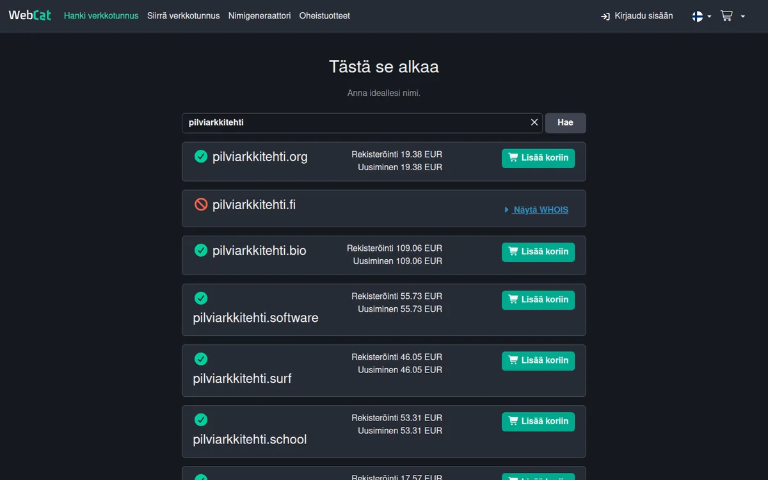
Task: Click the Hae search button
Action: point(565,123)
